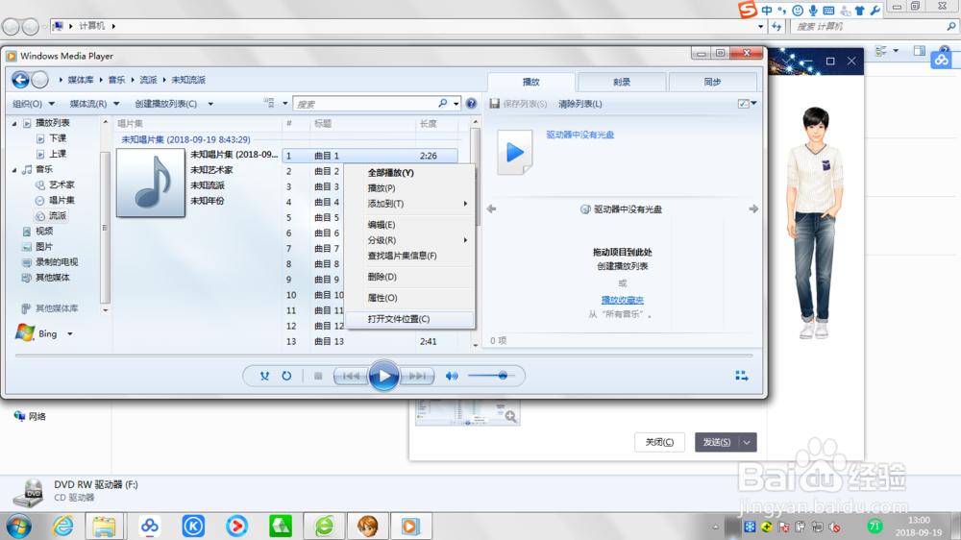961x540 pixels.
Task: Click the 驱动器中没有光盘 link near play icon
Action: (x=579, y=135)
